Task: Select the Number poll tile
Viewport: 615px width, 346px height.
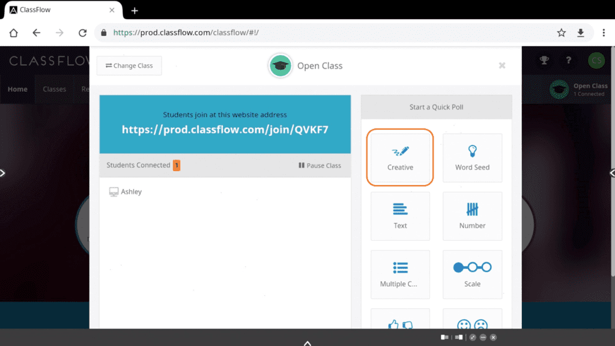Action: pos(472,216)
